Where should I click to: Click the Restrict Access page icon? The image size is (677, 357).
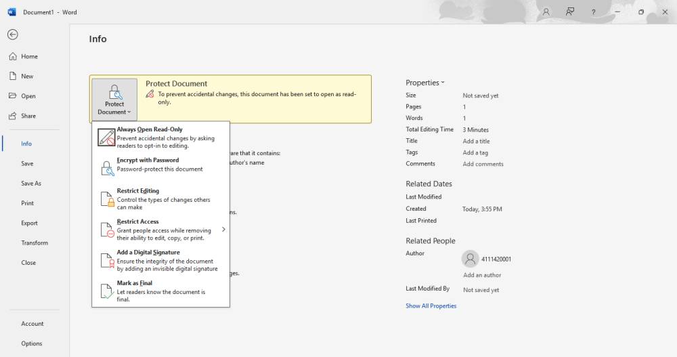click(107, 230)
